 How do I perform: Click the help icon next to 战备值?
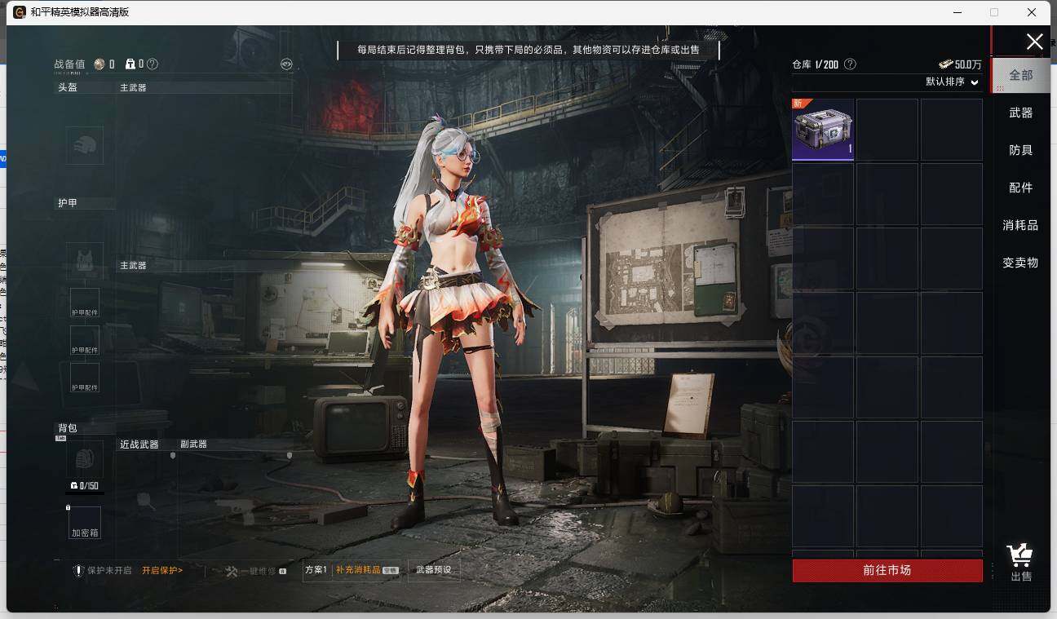click(153, 64)
